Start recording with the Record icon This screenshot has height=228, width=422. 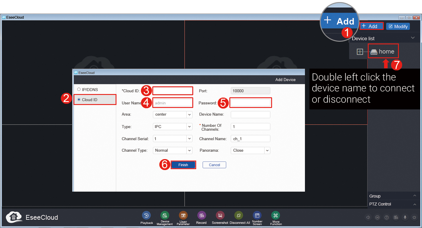(202, 216)
